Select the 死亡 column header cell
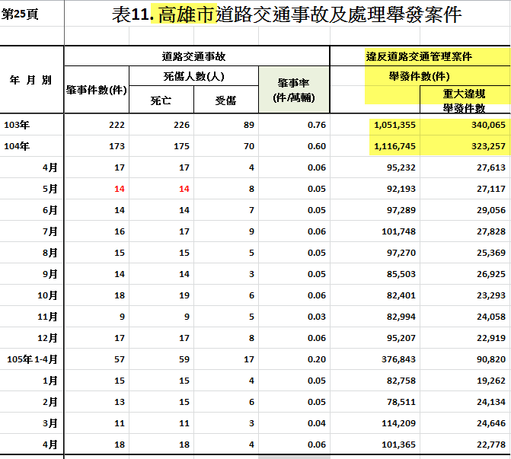The image size is (511, 459). point(161,100)
